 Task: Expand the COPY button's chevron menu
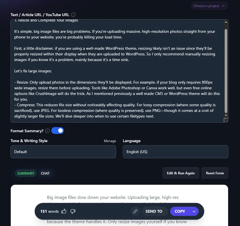pyautogui.click(x=194, y=211)
